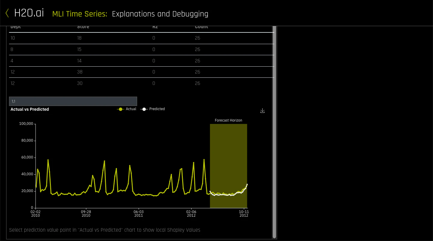Select the last predicted value point
The width and height of the screenshot is (433, 241).
pyautogui.click(x=247, y=184)
